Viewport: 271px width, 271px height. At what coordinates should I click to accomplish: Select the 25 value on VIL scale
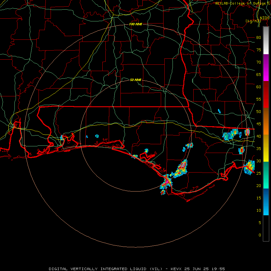coord(259,173)
